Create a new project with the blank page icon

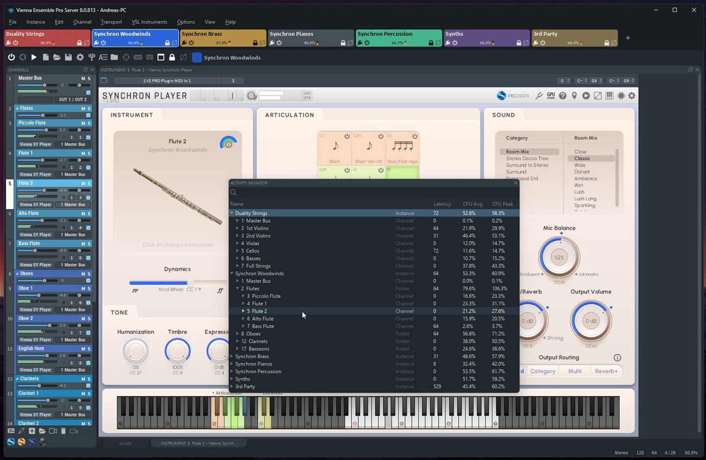(45, 57)
